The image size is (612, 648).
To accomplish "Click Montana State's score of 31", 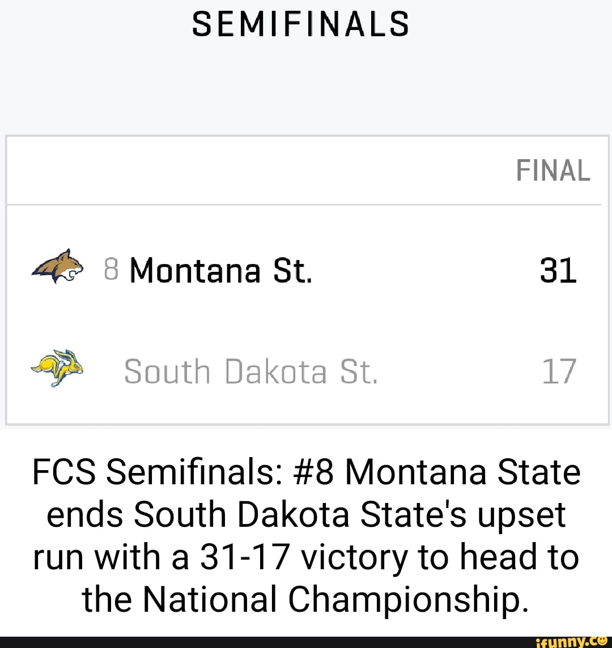I will click(558, 270).
